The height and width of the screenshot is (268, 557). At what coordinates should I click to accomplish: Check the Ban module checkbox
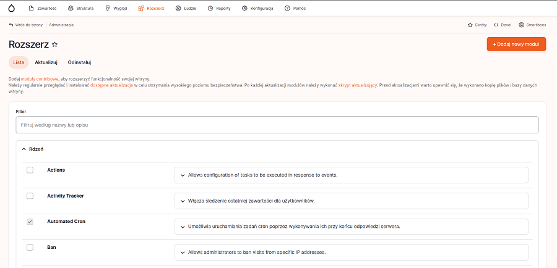30,247
